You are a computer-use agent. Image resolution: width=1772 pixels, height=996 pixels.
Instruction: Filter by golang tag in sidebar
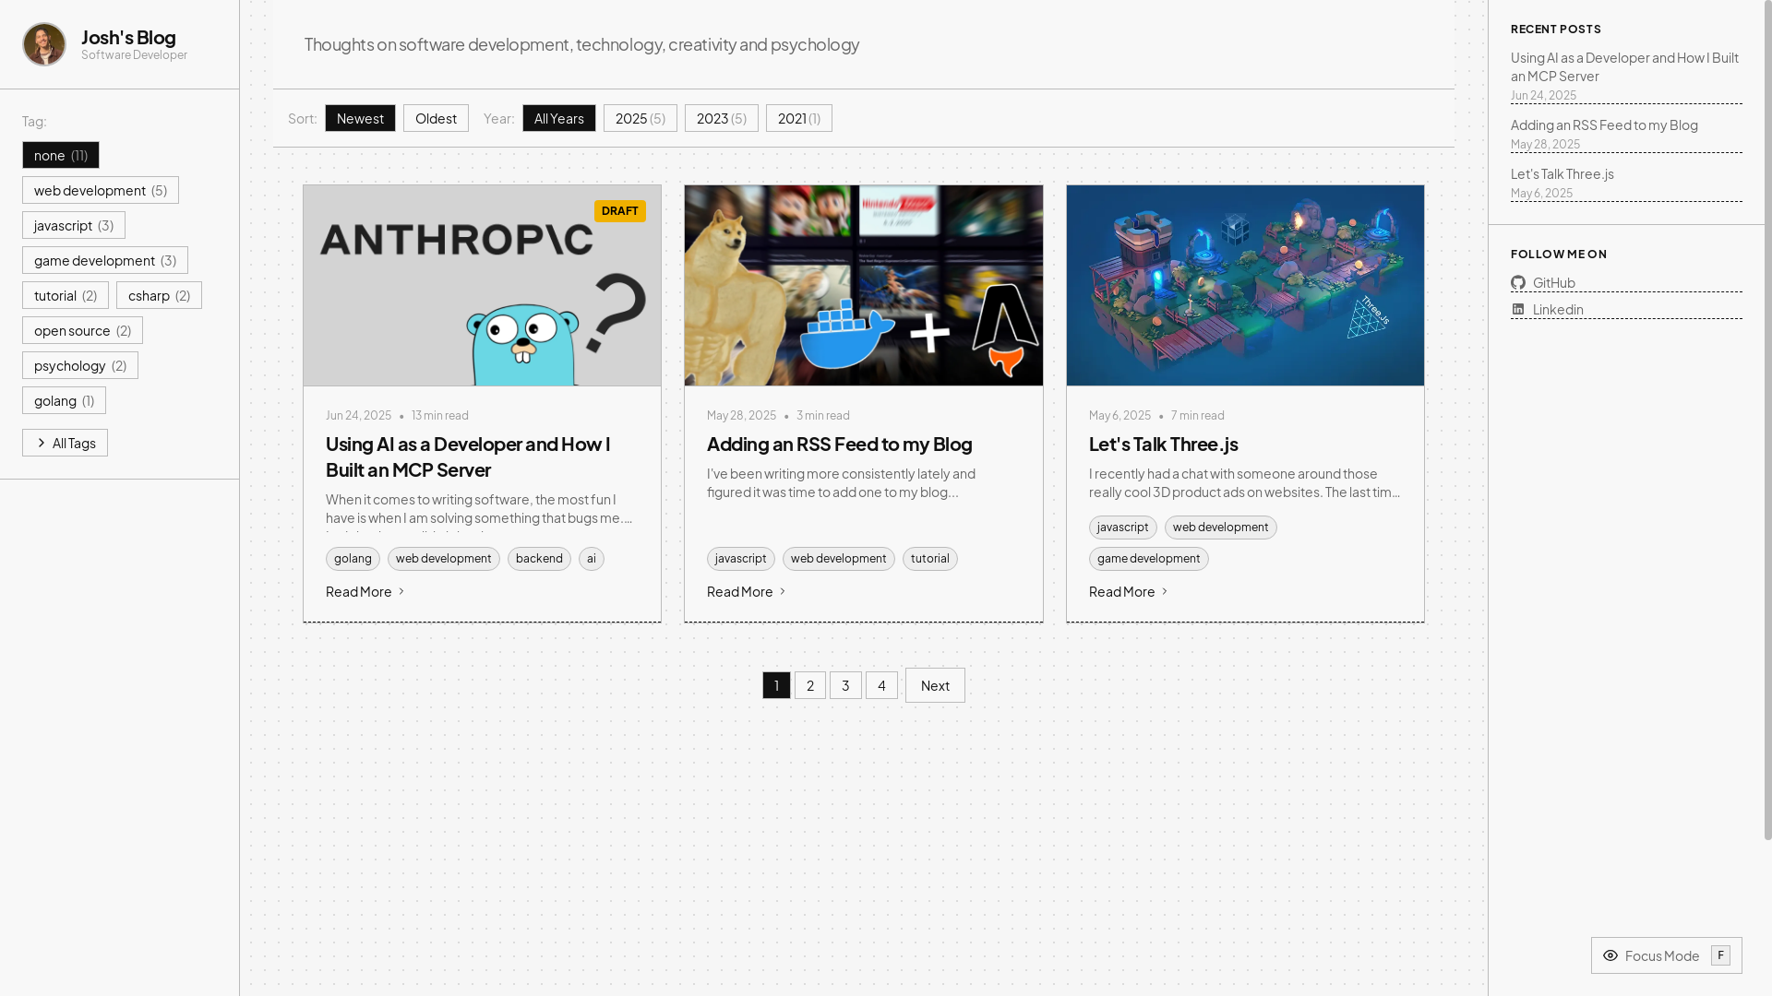tap(64, 400)
